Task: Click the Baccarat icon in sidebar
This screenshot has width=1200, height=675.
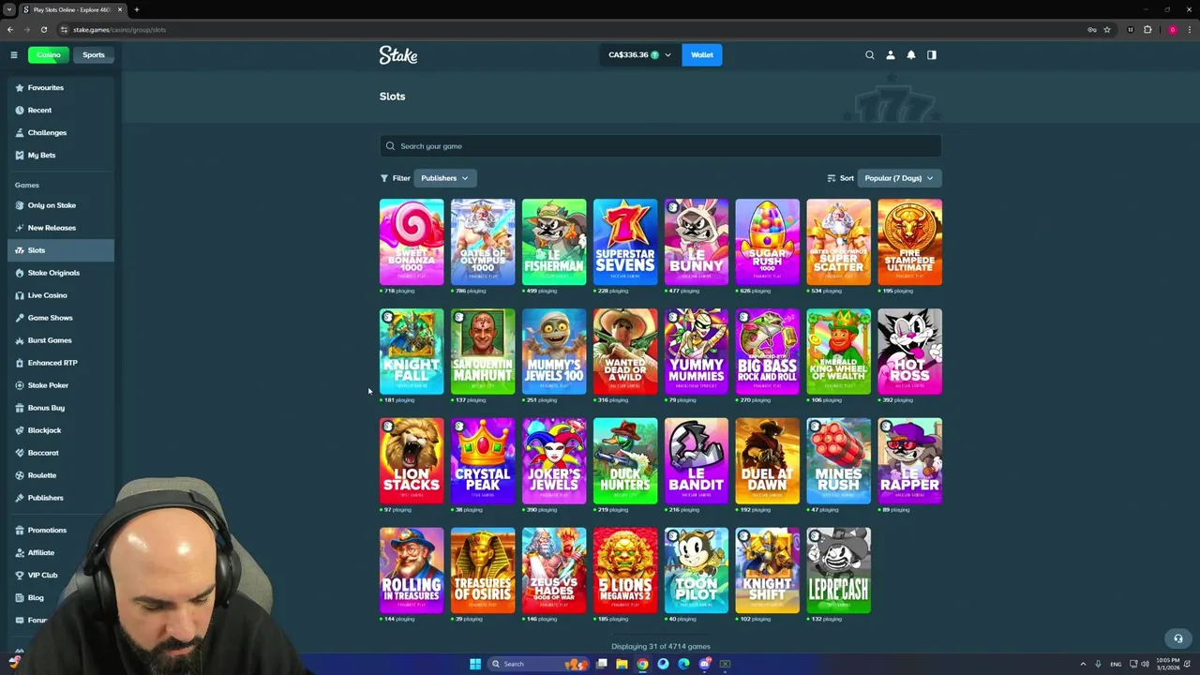Action: [x=20, y=453]
